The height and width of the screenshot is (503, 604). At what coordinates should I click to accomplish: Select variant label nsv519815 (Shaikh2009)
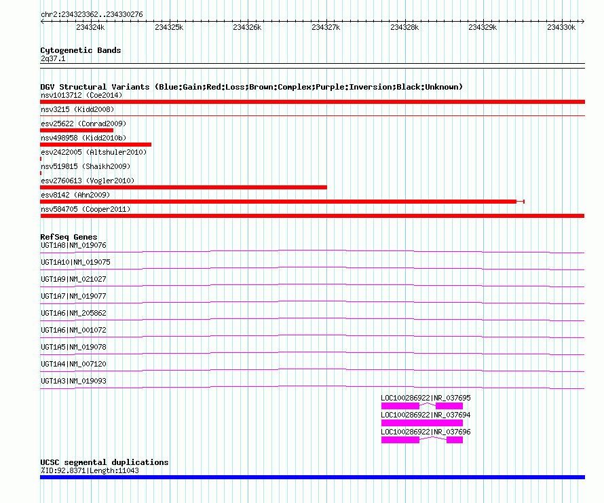[x=86, y=166]
